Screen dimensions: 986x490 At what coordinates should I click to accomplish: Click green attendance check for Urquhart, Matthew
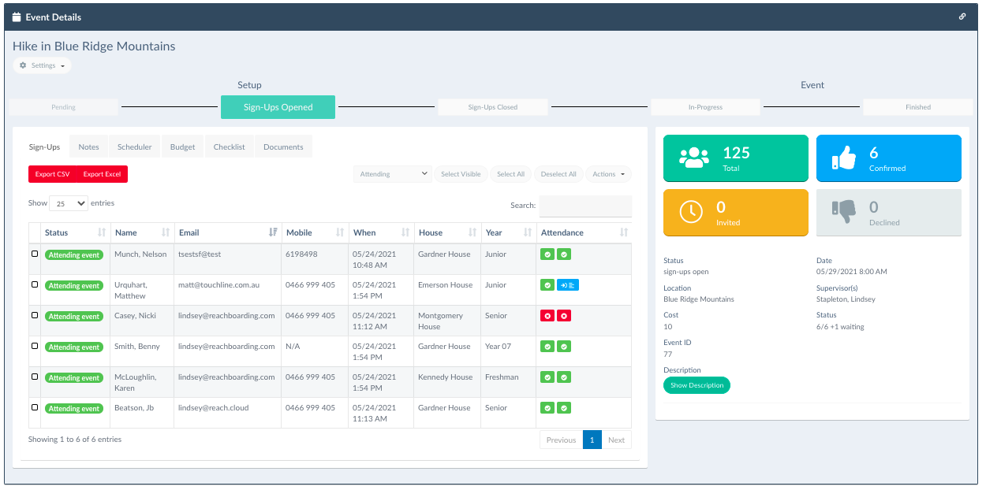click(547, 285)
